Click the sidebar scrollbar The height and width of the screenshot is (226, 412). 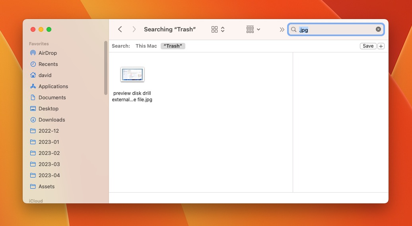[106, 68]
